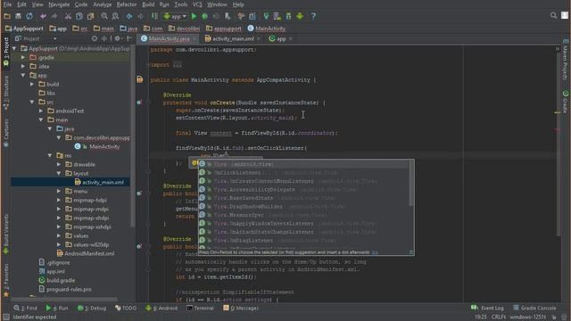Click the AppSupport breadcrumb
The image size is (571, 321).
pos(24,29)
